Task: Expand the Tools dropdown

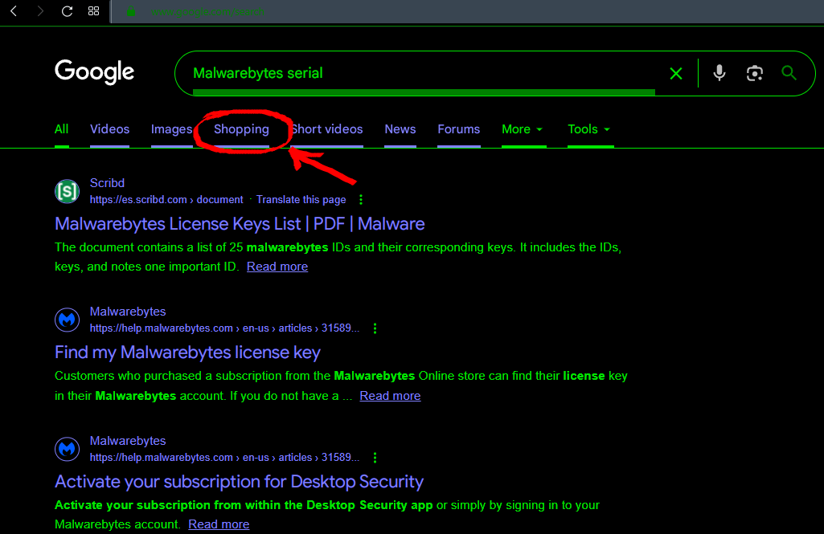Action: coord(589,129)
